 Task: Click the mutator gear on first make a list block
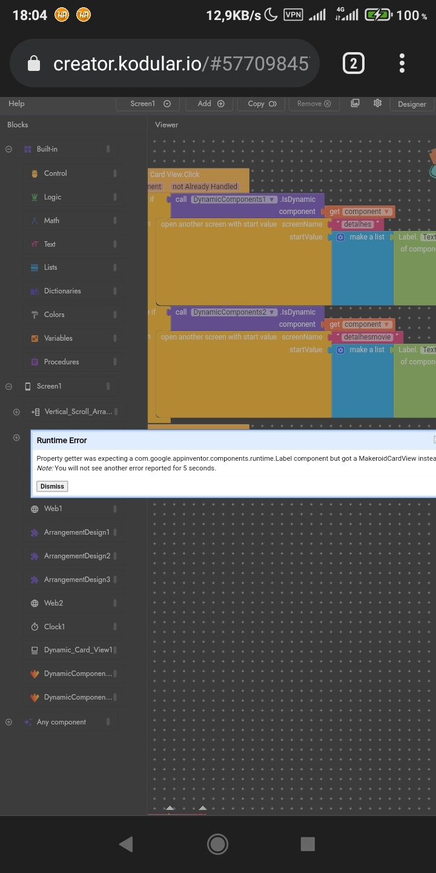(x=340, y=237)
